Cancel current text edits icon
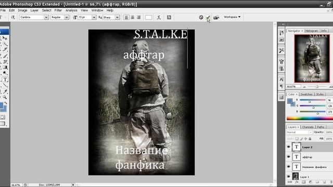333x187 pixels. pos(201,17)
